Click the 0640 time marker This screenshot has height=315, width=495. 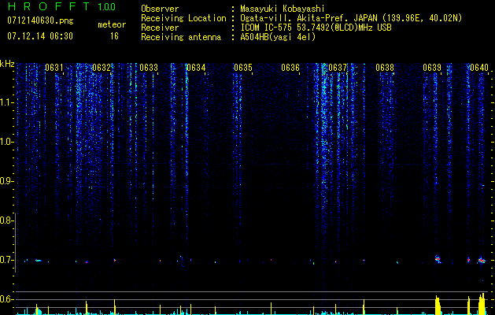pos(479,68)
